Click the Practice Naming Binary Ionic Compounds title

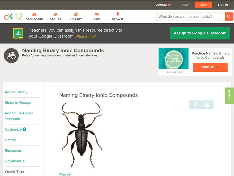210,55
